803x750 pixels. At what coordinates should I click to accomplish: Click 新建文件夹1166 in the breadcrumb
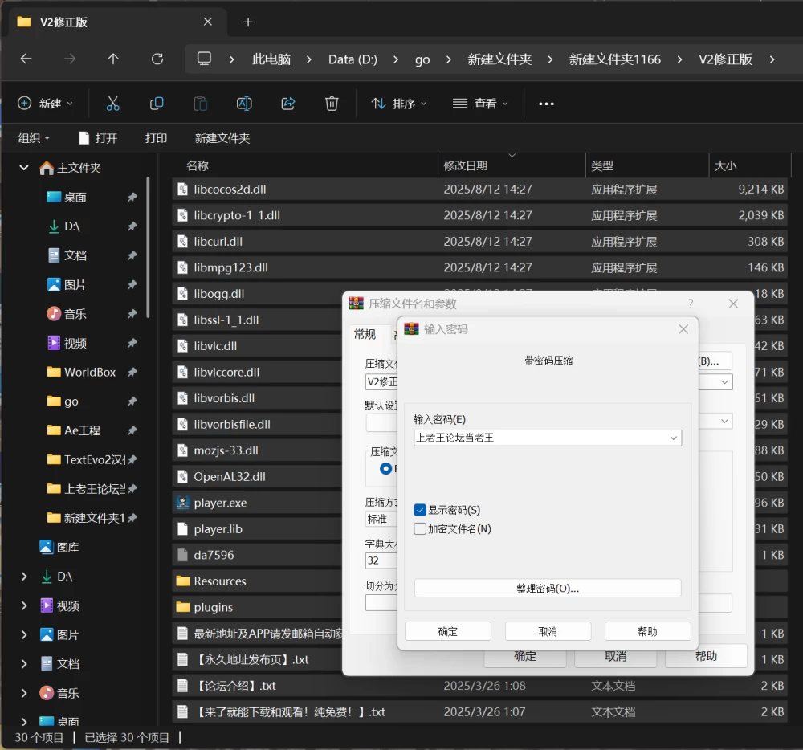615,59
